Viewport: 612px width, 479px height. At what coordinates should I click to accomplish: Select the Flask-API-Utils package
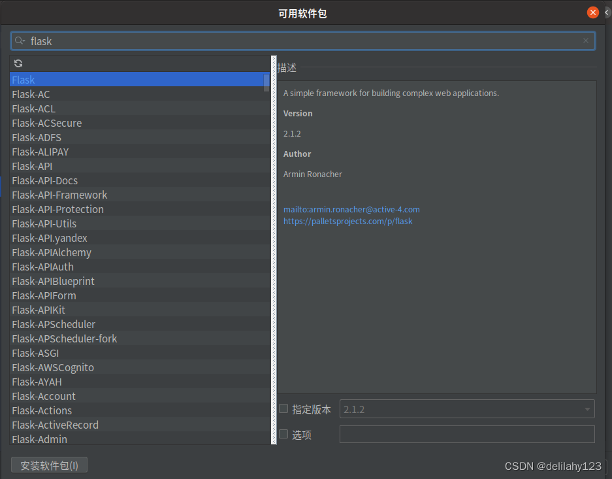(140, 223)
